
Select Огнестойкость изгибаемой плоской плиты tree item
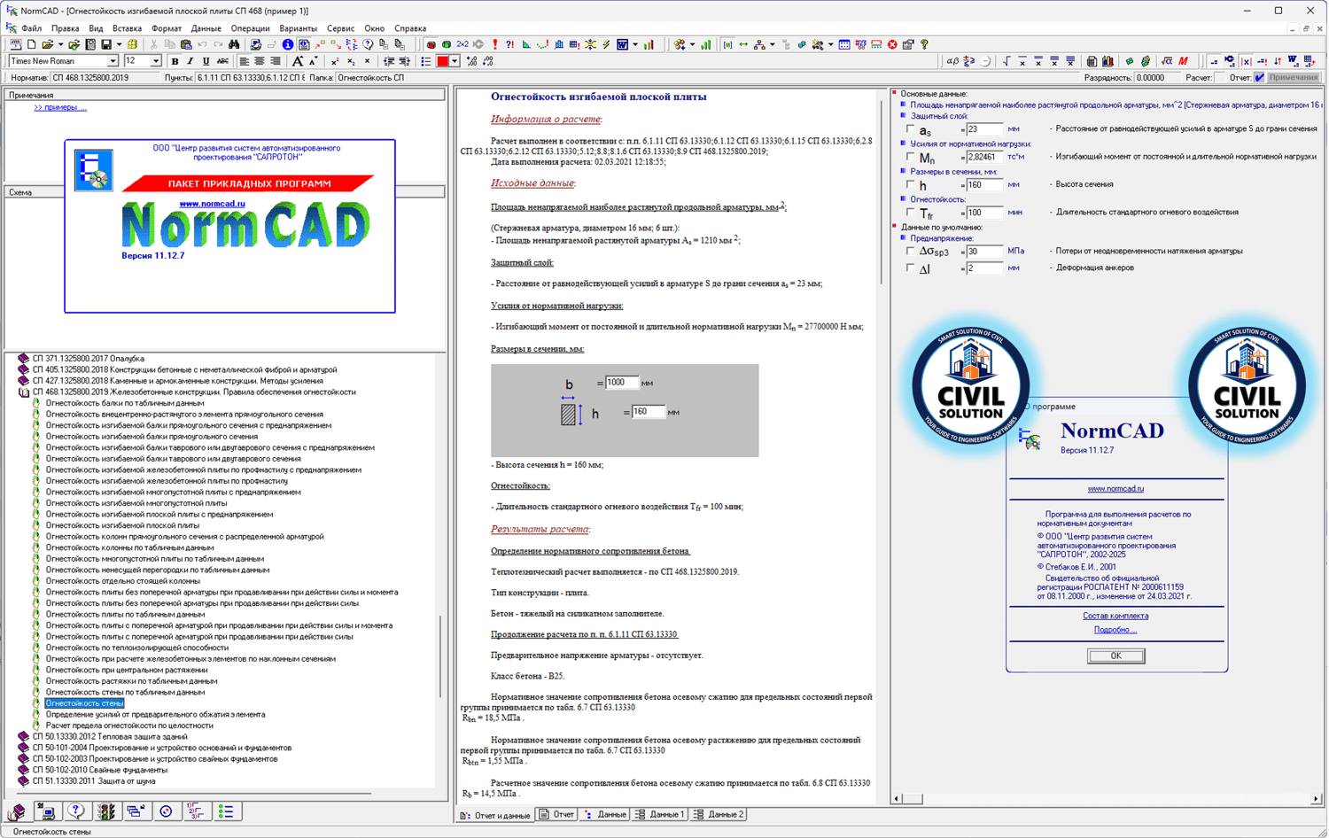pos(122,526)
